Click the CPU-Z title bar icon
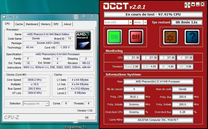Image resolution: width=208 pixels, height=129 pixels. point(4,17)
